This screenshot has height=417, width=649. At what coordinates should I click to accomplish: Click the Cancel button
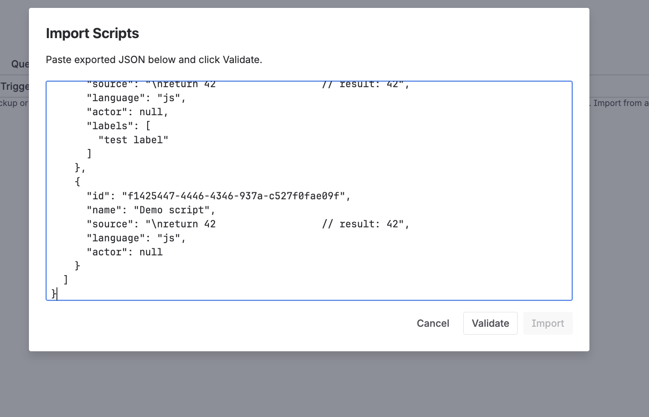pos(433,323)
